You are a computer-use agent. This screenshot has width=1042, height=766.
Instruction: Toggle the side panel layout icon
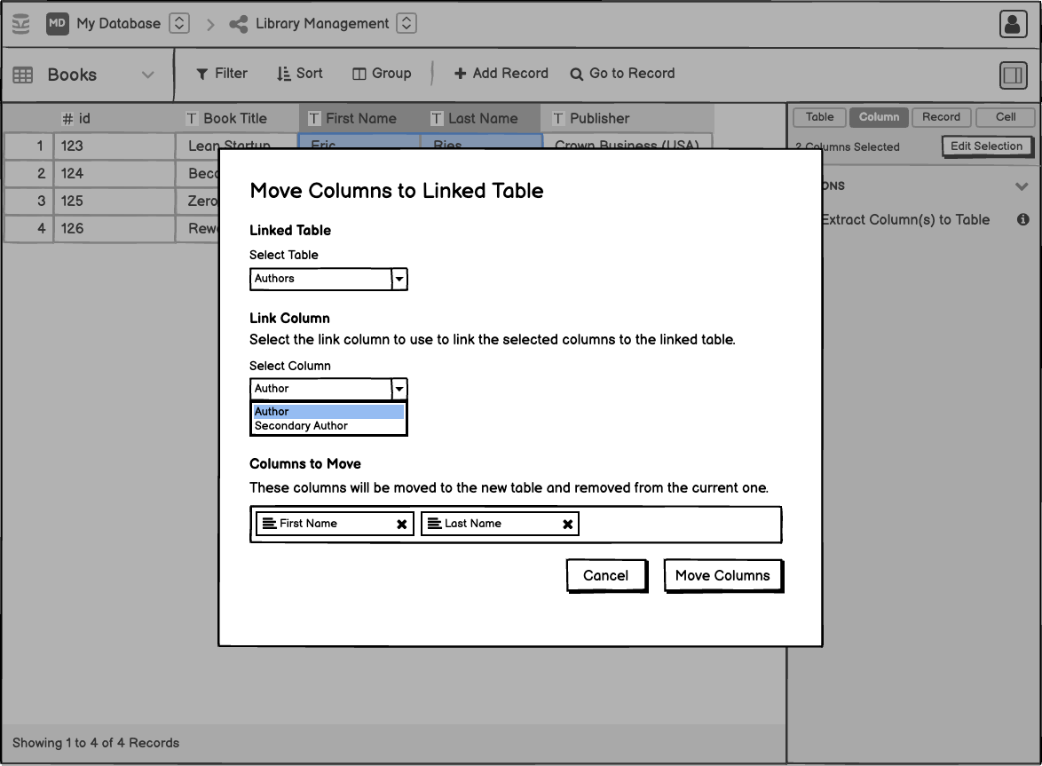click(1013, 75)
